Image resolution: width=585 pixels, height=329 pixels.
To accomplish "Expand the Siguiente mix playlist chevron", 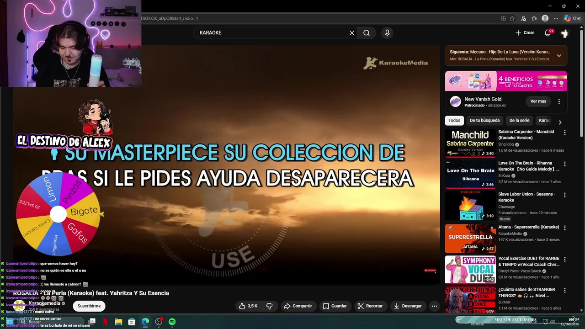I will [558, 56].
